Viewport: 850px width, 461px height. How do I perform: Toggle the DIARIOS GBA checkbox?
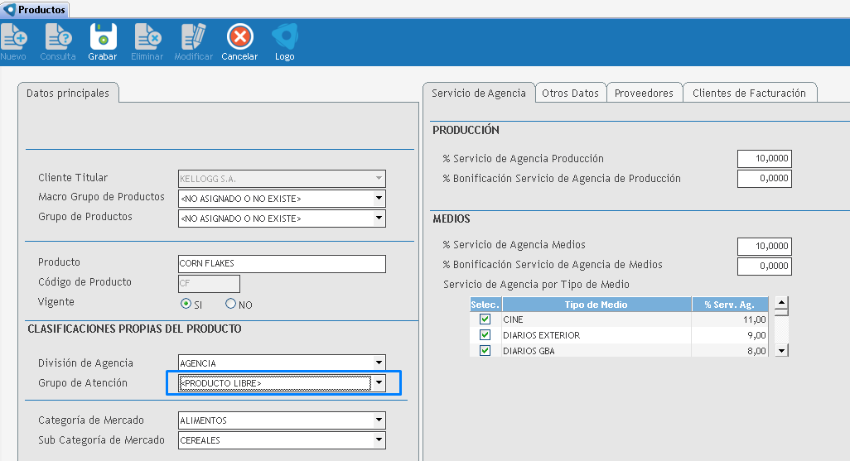485,351
